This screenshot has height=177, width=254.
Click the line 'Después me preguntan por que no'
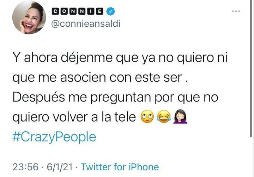(x=115, y=98)
